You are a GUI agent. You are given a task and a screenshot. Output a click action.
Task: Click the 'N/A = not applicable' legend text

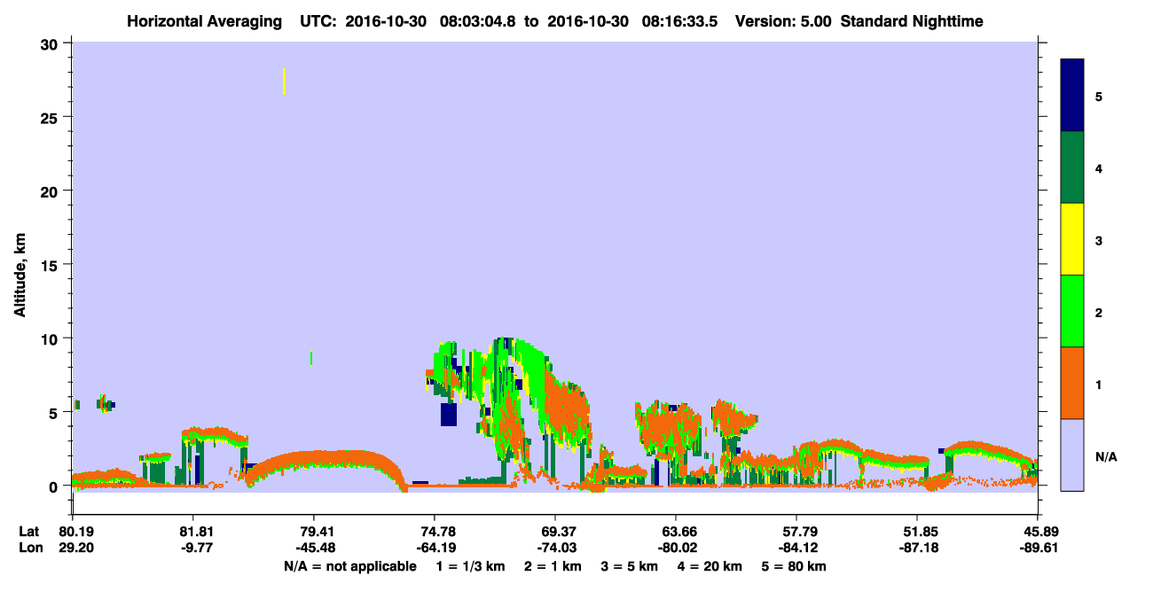(349, 566)
